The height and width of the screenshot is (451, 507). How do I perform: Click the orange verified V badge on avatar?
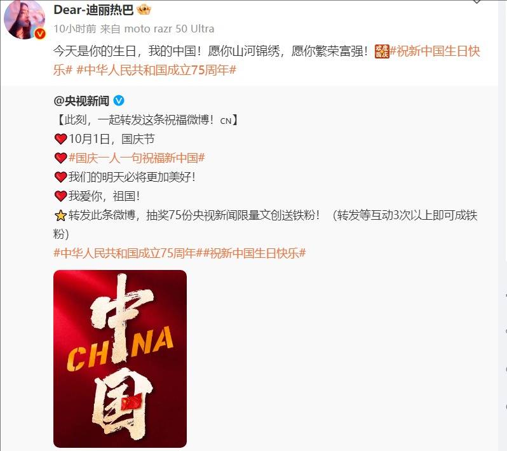40,34
